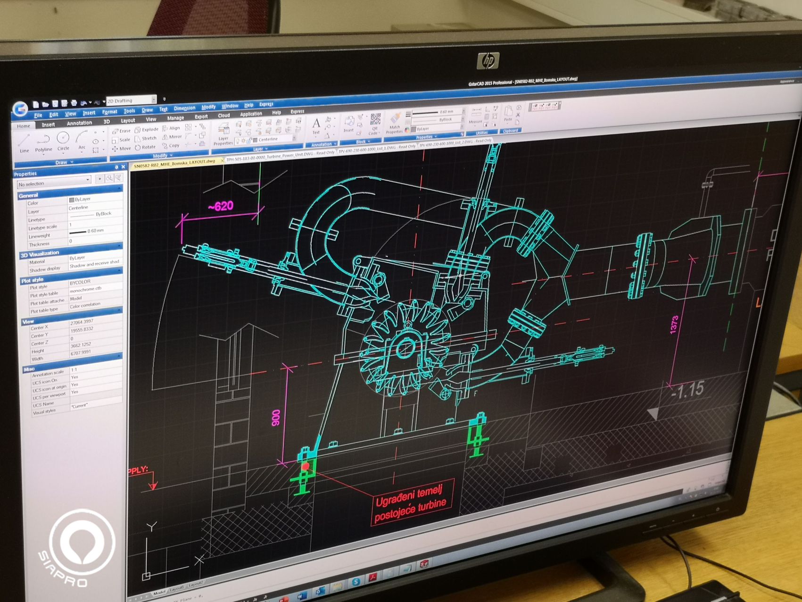The image size is (802, 602).
Task: Open Layer Properties manager
Action: (223, 134)
